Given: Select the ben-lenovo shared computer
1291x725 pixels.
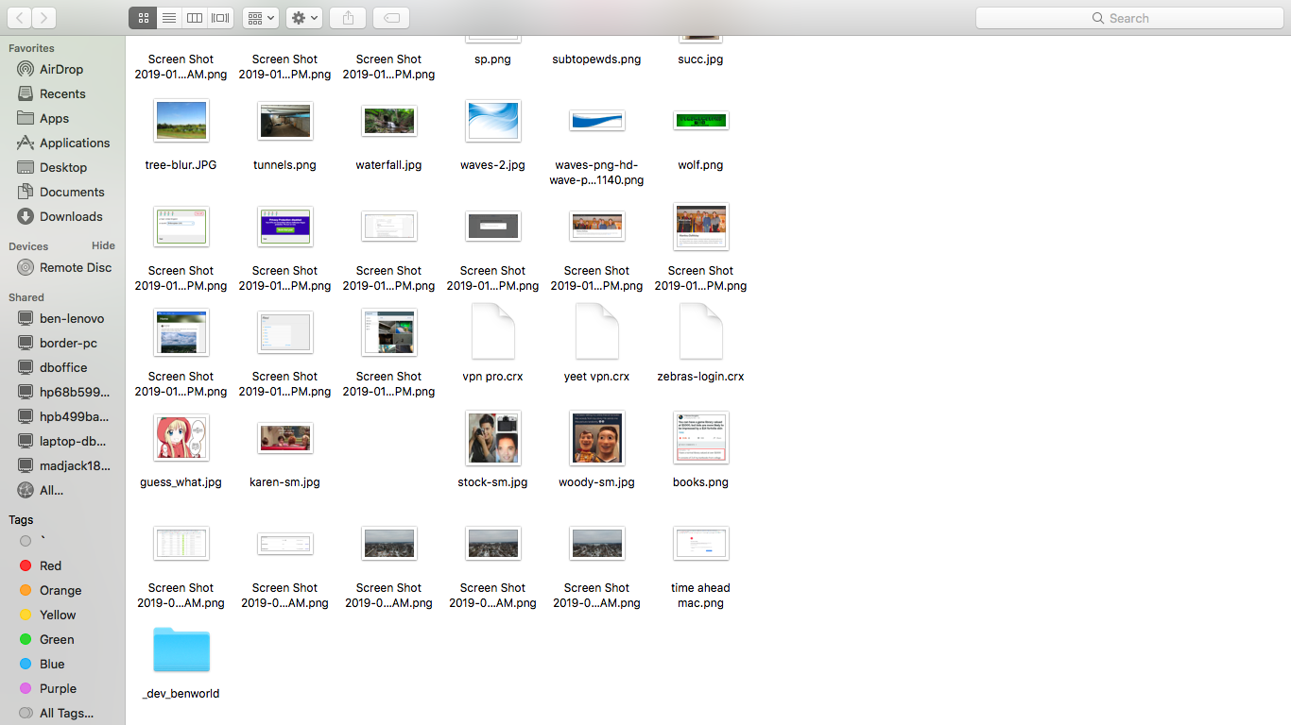Looking at the screenshot, I should [71, 318].
